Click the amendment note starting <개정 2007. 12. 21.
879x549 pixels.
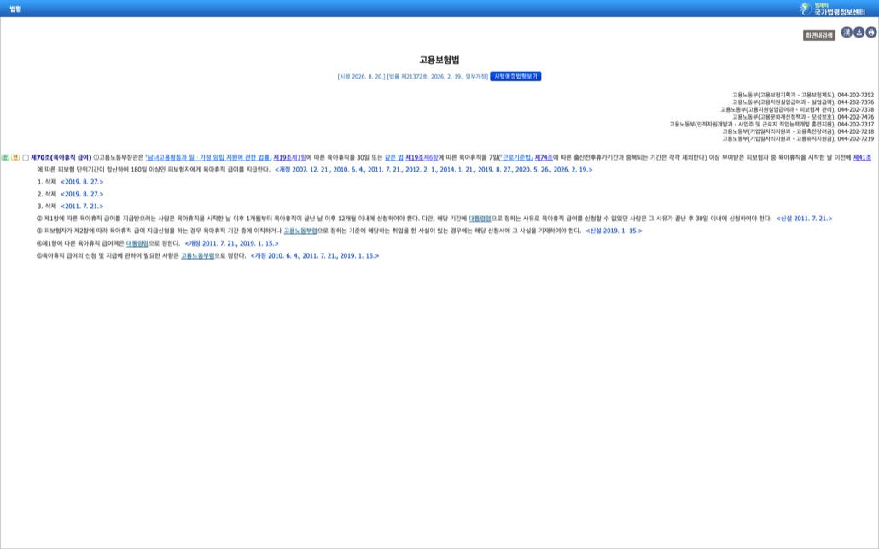tap(434, 170)
